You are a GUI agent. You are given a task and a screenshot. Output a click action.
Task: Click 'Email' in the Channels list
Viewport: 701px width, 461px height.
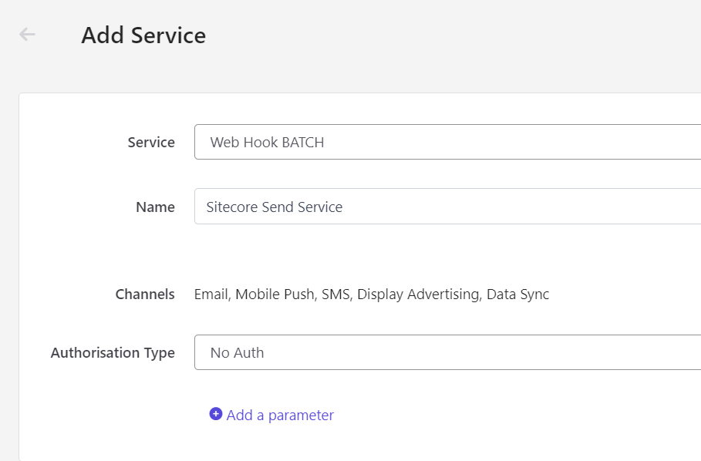pos(211,294)
